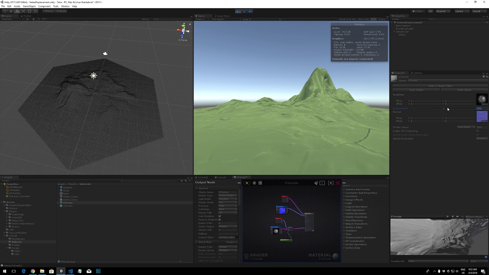Toggle the Receive Shadows checkbox

tap(220, 220)
